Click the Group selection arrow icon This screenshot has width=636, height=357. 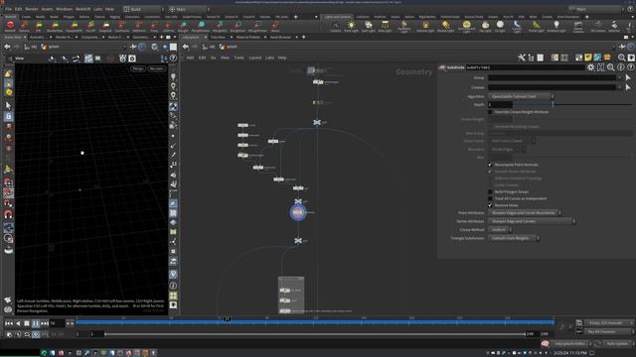[x=628, y=77]
